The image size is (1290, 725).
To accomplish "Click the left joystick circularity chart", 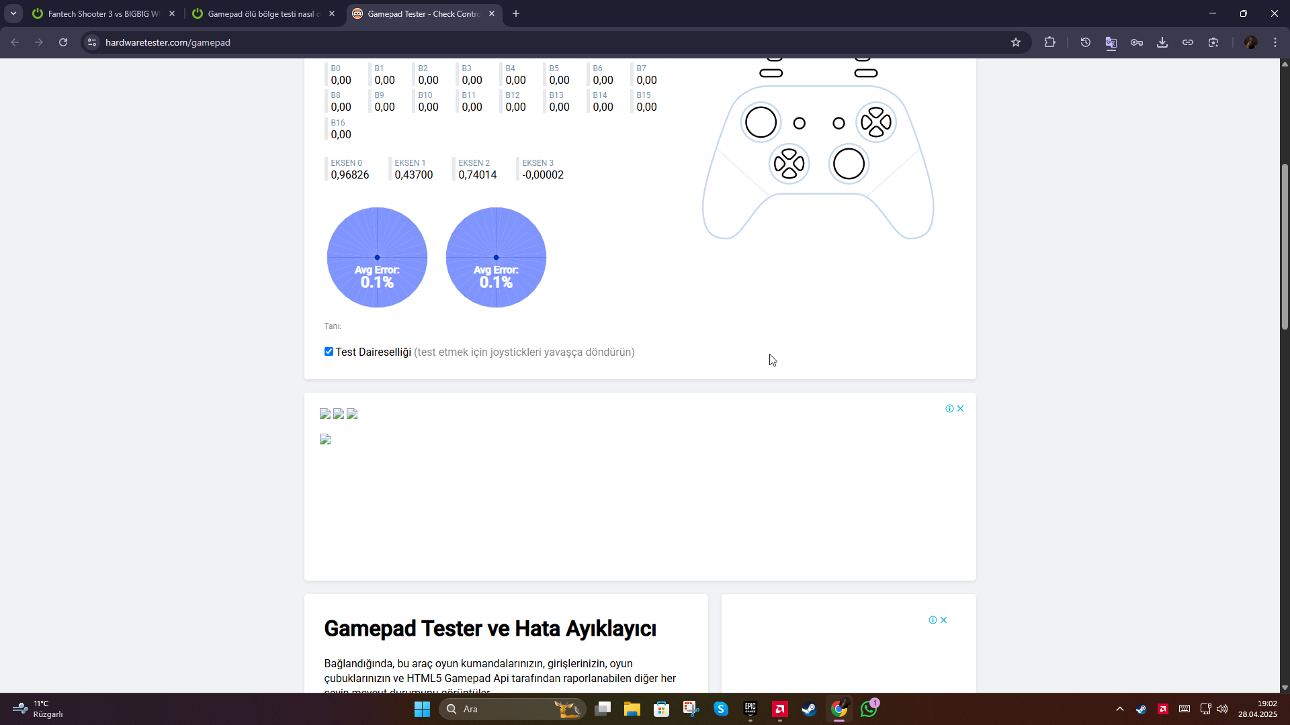I will click(377, 257).
